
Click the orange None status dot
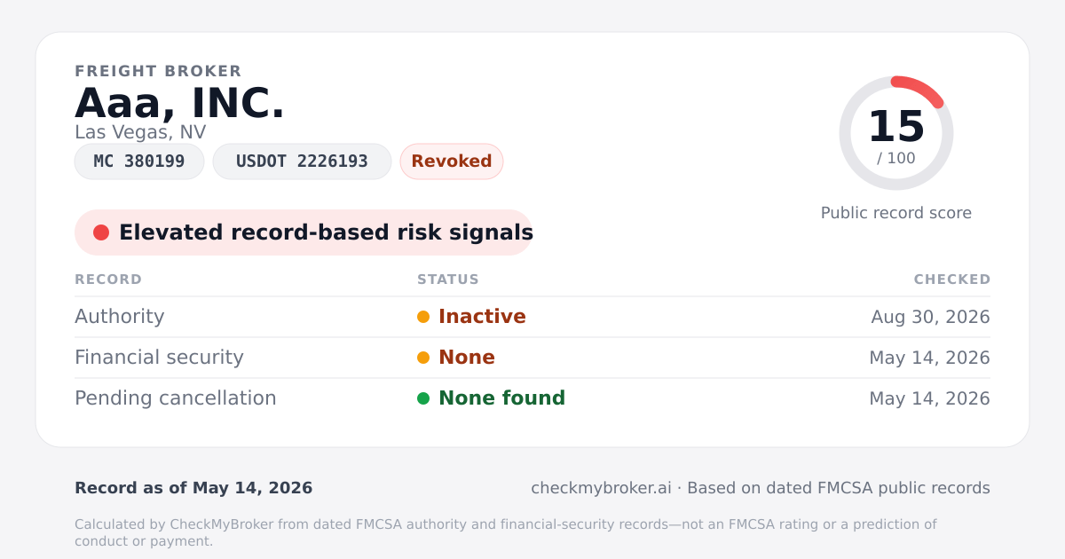[x=423, y=358]
